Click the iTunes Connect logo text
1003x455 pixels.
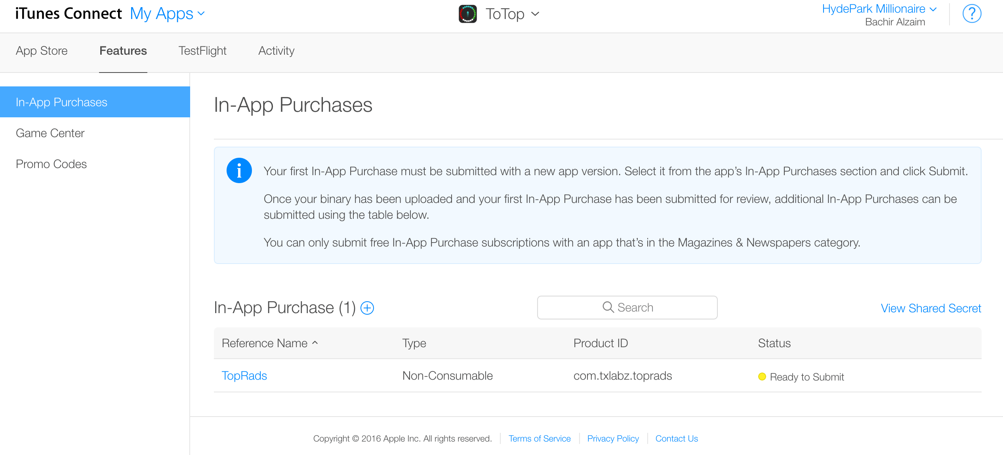[x=69, y=14]
